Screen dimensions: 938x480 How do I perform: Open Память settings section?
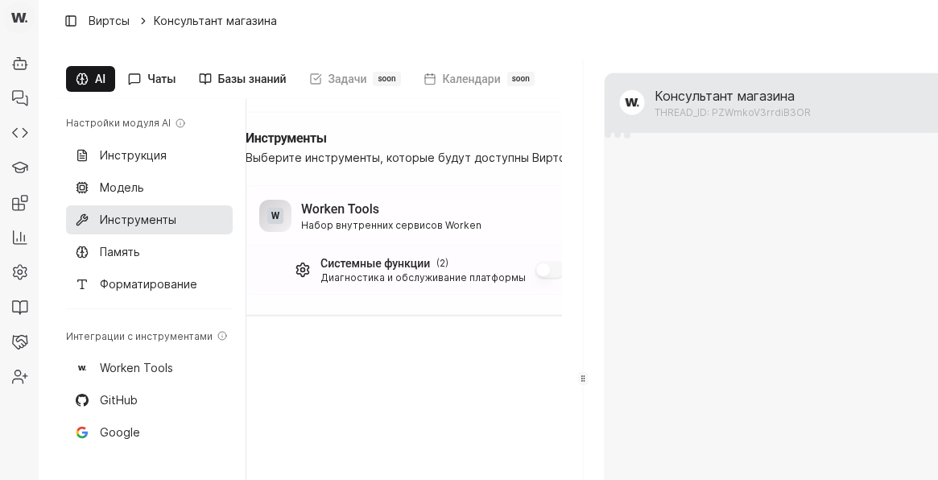coord(119,252)
